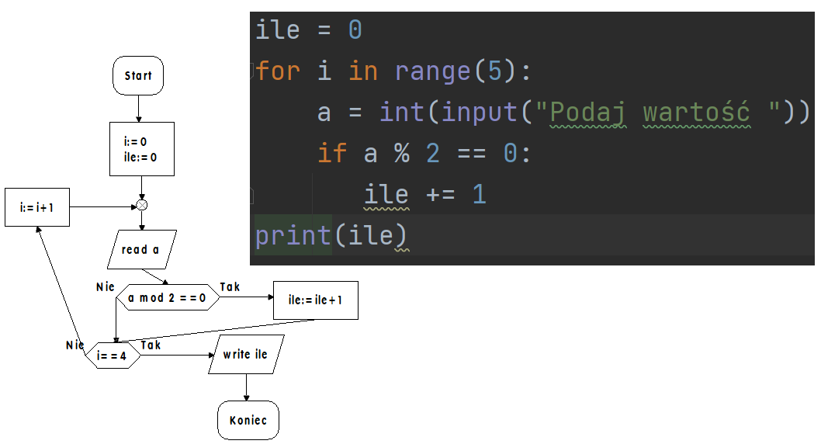
Task: Click the circular connector junction with cross
Action: (142, 206)
